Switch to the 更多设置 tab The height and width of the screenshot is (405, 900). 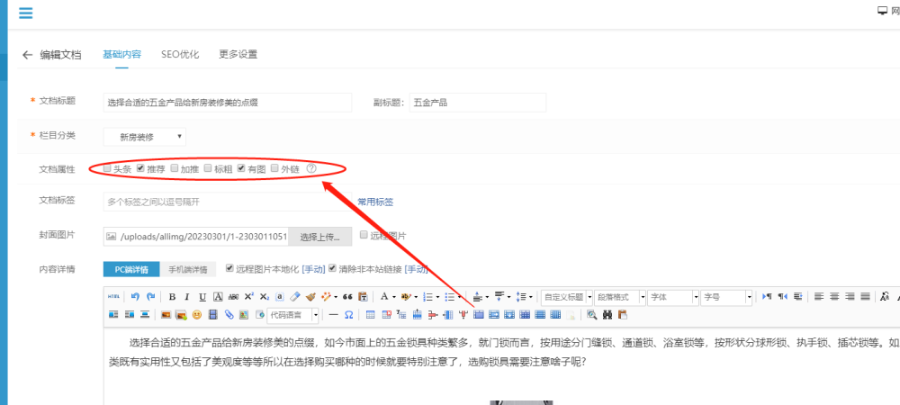pyautogui.click(x=238, y=55)
